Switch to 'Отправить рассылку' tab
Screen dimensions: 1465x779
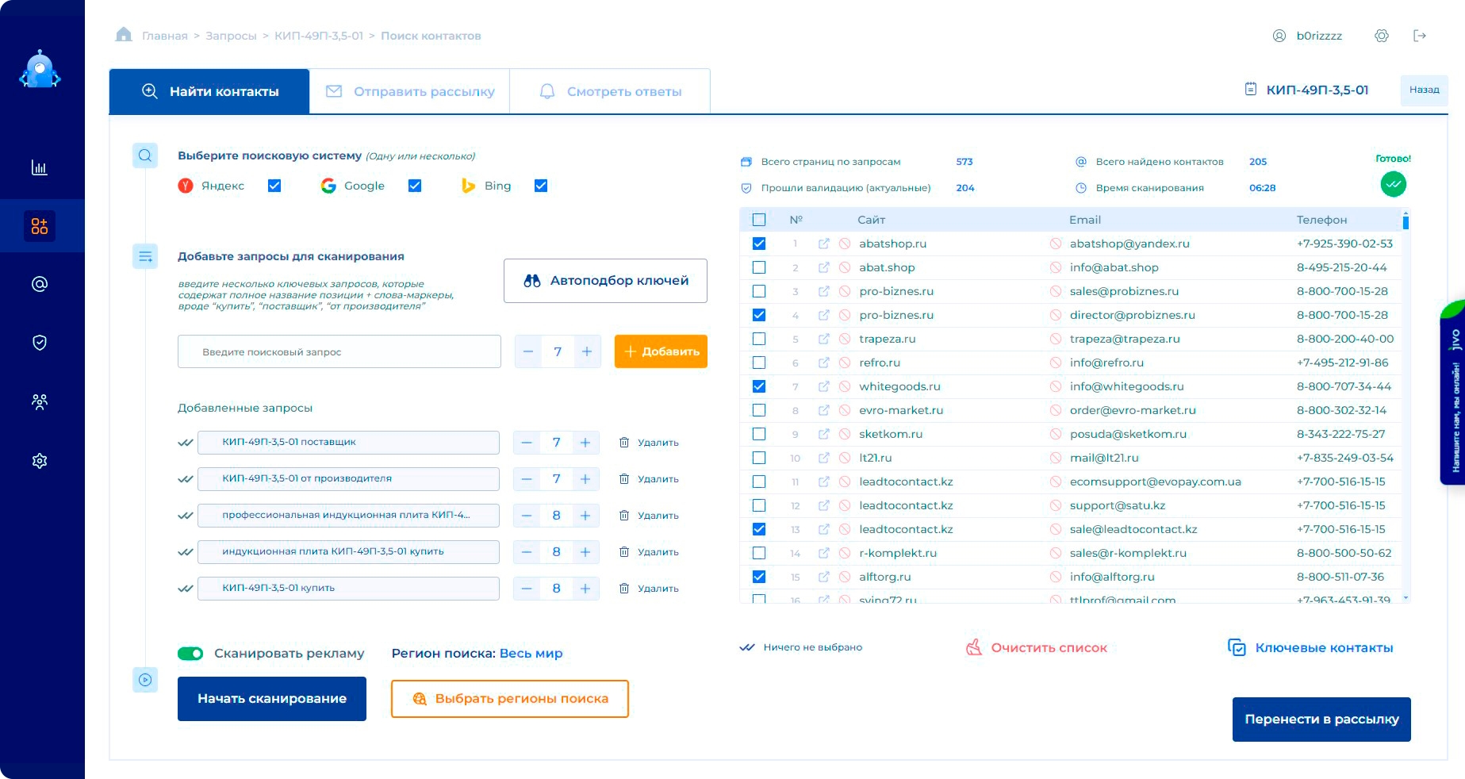[410, 92]
